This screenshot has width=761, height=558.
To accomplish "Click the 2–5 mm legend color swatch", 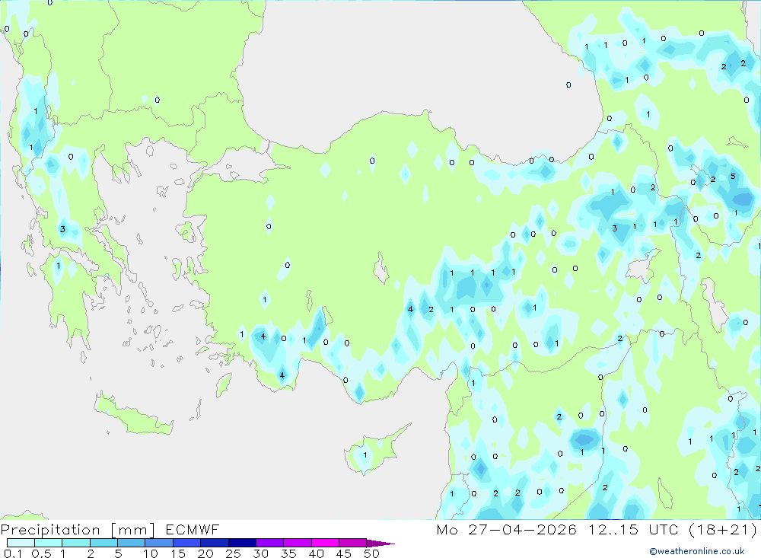I will (x=103, y=543).
